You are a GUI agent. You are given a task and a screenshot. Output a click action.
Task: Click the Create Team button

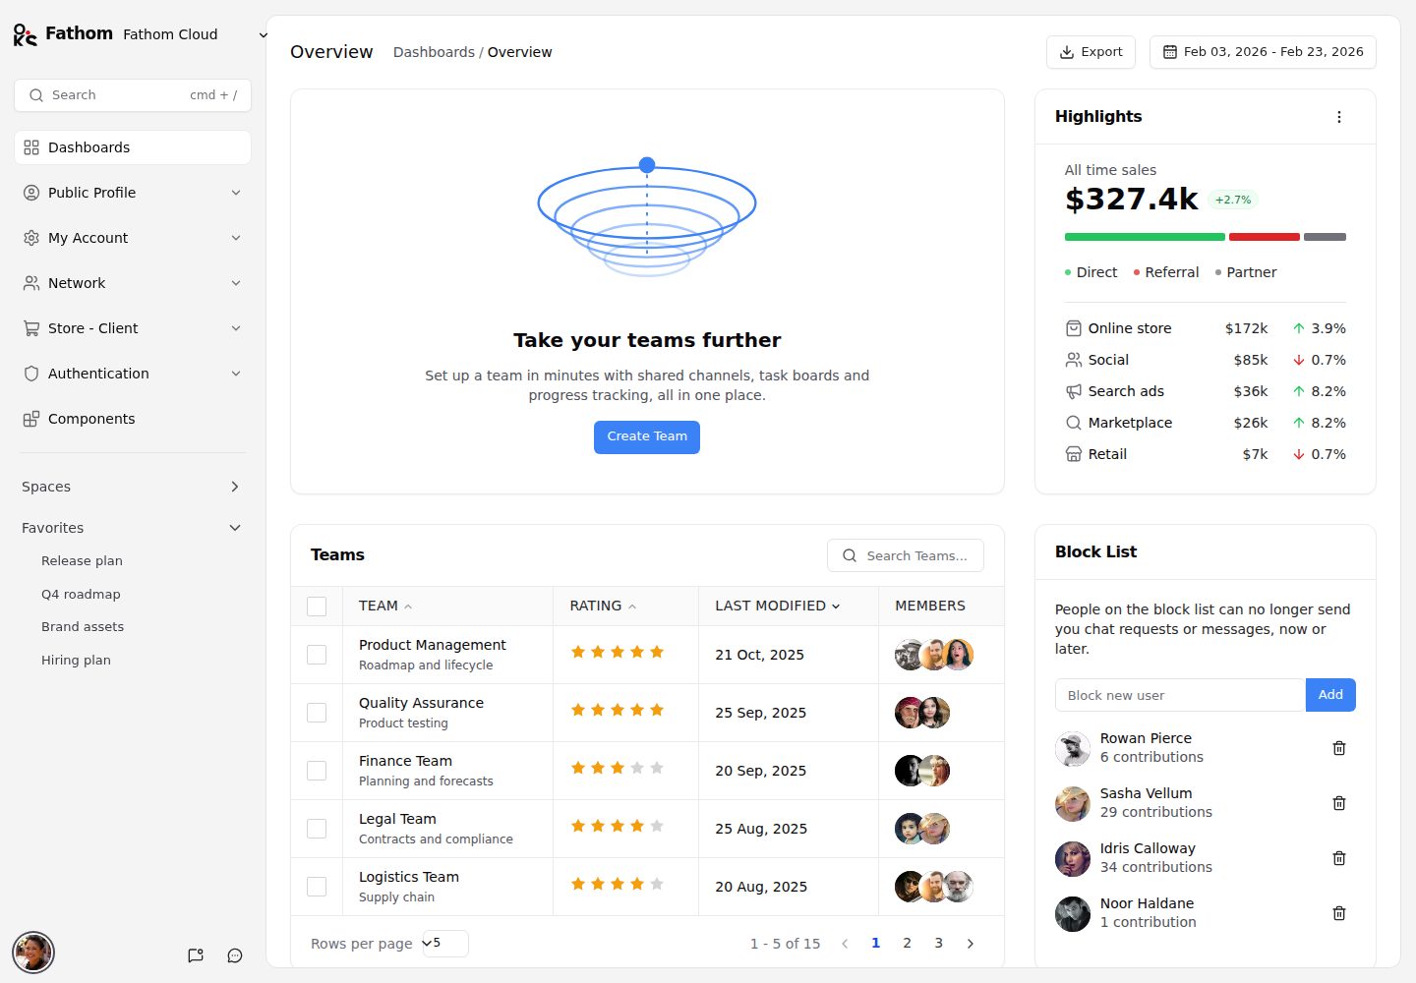pos(647,437)
